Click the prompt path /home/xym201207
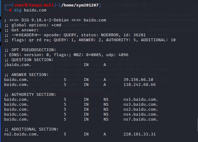 tap(81, 5)
